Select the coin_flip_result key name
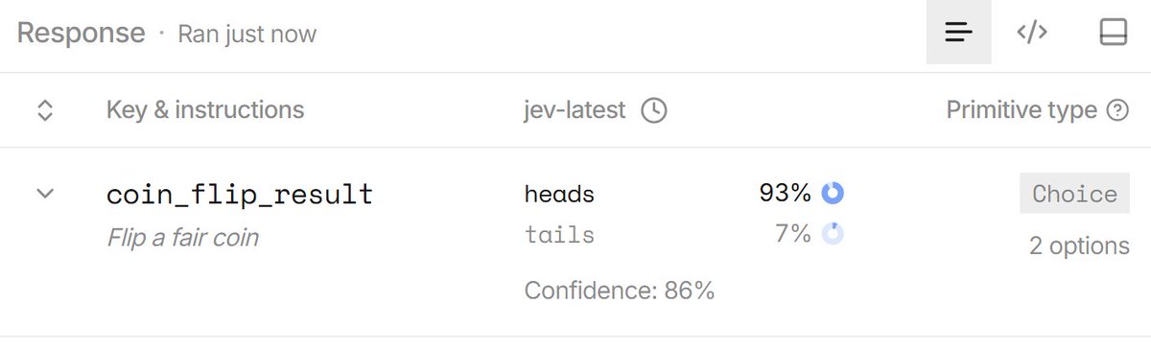1151x351 pixels. [240, 195]
